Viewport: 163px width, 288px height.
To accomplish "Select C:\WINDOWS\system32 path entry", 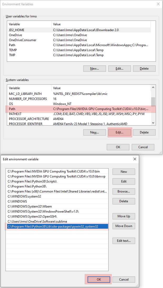I will tap(57, 196).
